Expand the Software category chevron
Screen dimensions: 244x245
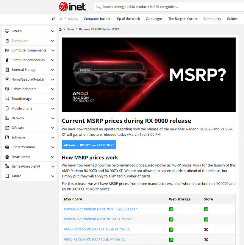(53, 138)
